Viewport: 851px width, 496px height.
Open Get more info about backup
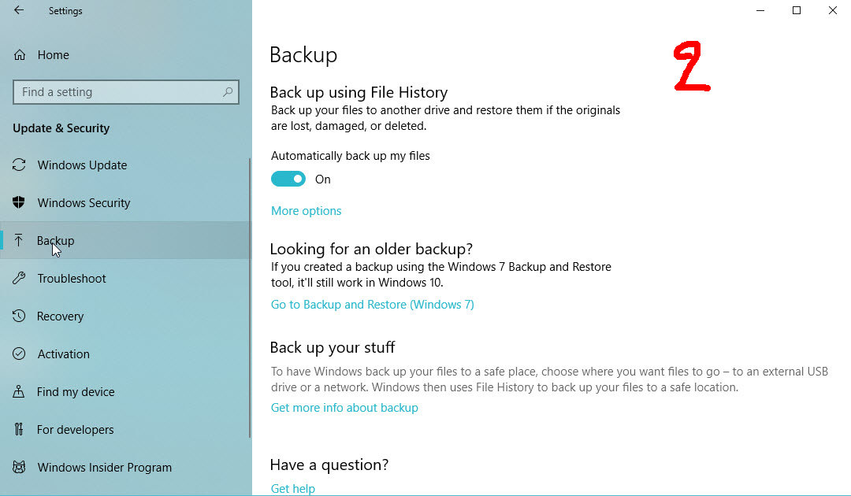(x=344, y=408)
